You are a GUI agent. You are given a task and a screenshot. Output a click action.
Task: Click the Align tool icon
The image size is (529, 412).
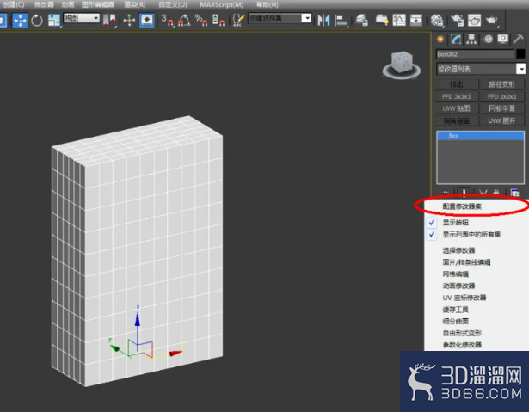[341, 21]
